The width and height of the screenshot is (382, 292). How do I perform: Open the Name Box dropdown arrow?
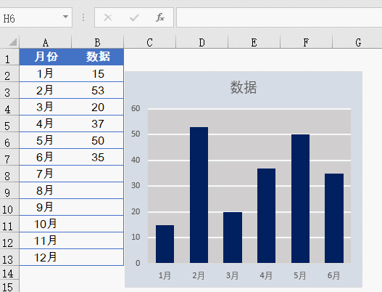pyautogui.click(x=65, y=17)
